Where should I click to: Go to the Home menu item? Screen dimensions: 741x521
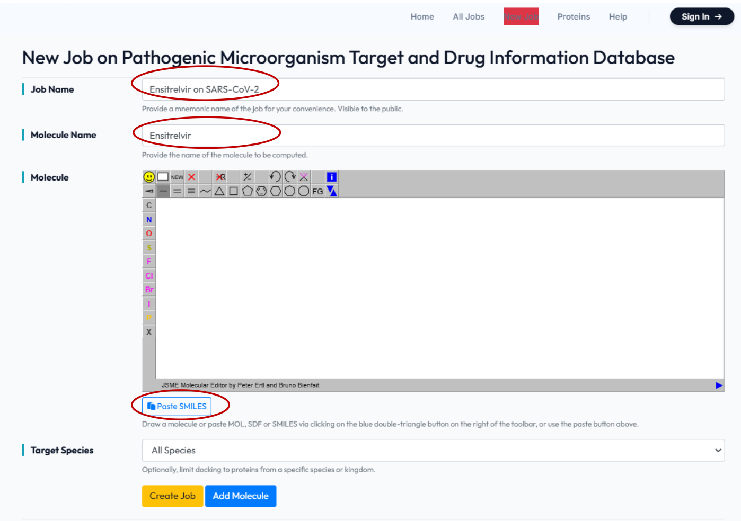click(x=422, y=16)
